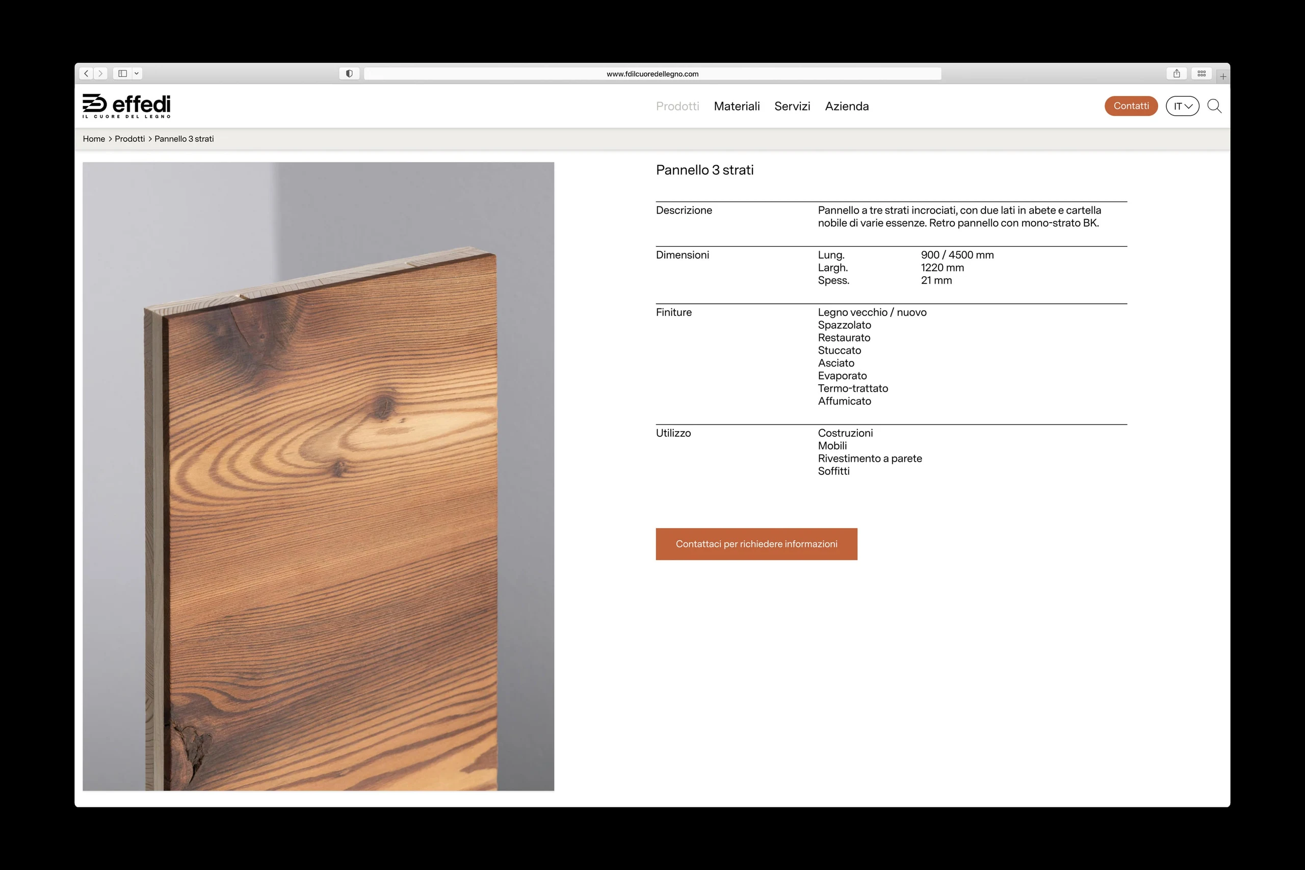This screenshot has height=870, width=1305.
Task: Open the site search magnifier icon
Action: click(x=1214, y=106)
